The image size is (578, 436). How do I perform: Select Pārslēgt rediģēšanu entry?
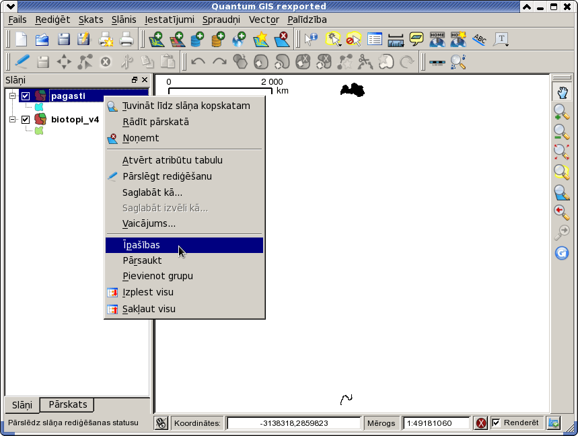(184, 176)
